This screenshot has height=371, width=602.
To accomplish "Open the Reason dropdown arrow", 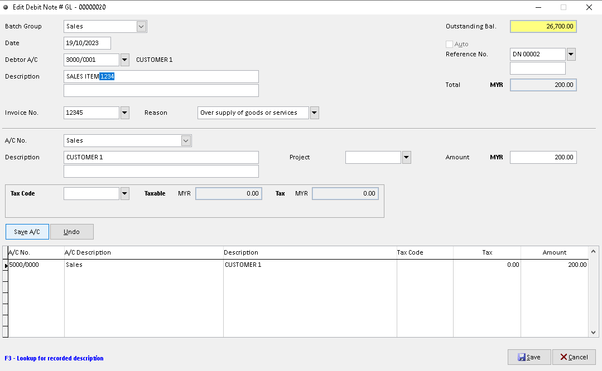I will (315, 113).
